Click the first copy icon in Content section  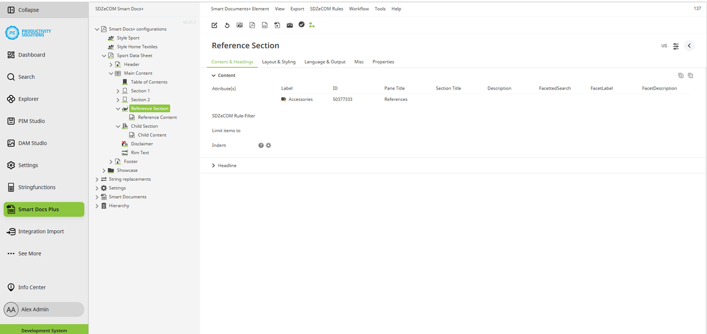[681, 76]
